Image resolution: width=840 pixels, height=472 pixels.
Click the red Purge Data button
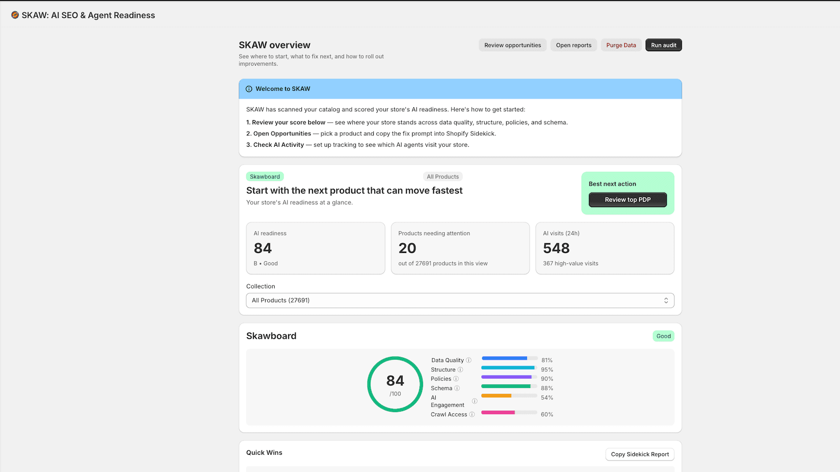tap(621, 45)
